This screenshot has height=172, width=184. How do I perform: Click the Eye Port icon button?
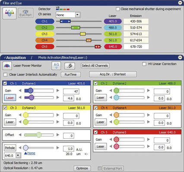click(x=25, y=13)
